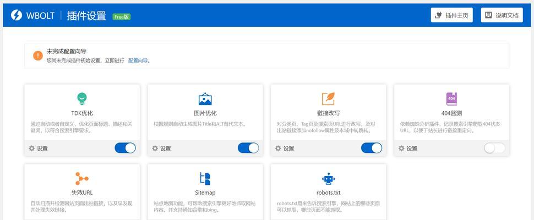Disable the TDK优化 toggle switch
534x220 pixels.
click(125, 148)
